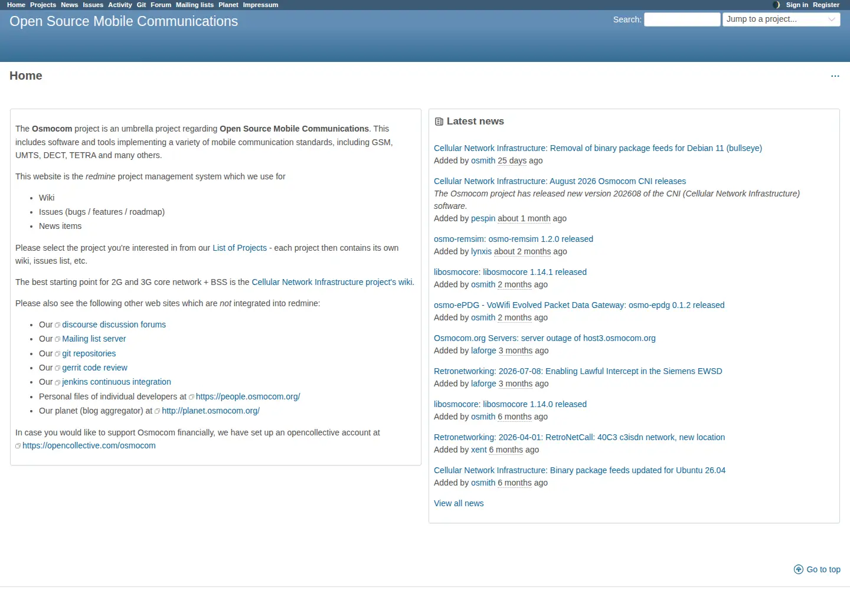This screenshot has width=850, height=590.
Task: Click the Register link
Action: point(826,5)
